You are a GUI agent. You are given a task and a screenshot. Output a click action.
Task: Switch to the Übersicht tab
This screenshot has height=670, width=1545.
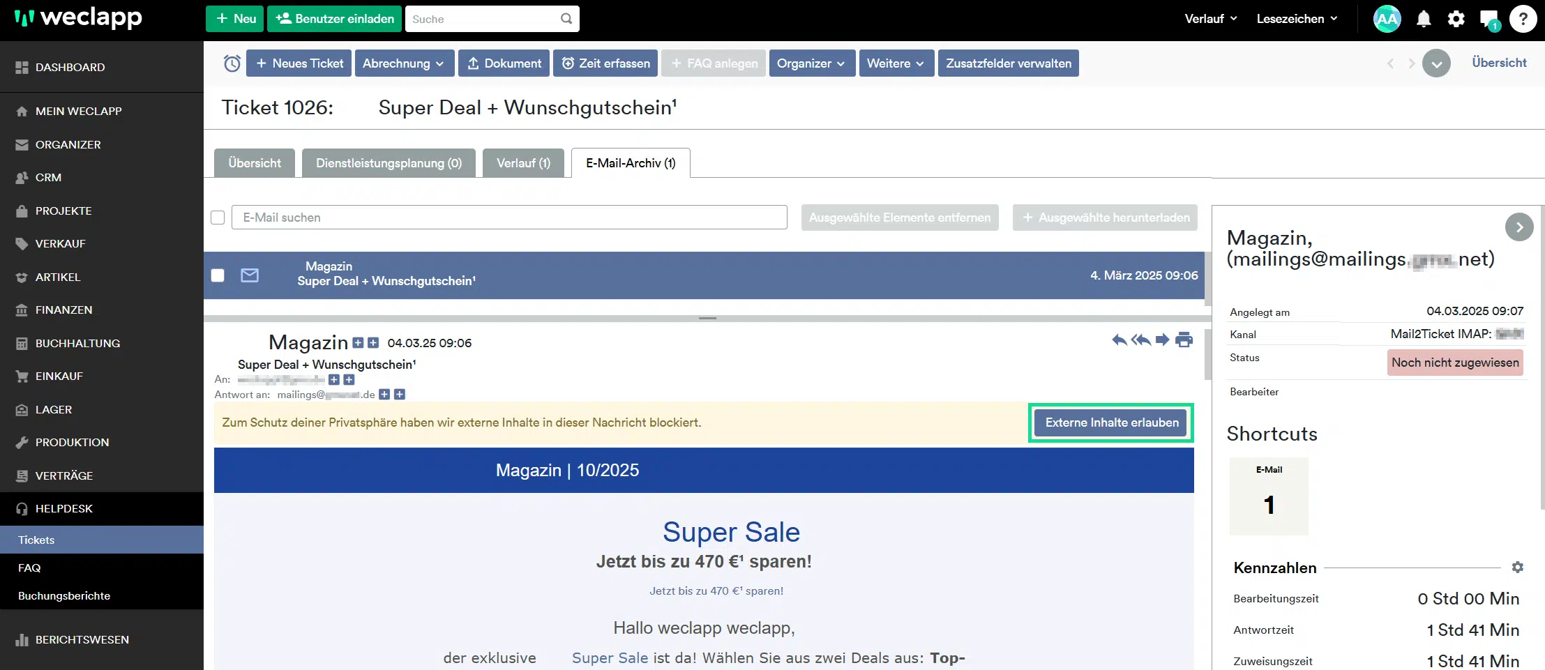point(255,163)
